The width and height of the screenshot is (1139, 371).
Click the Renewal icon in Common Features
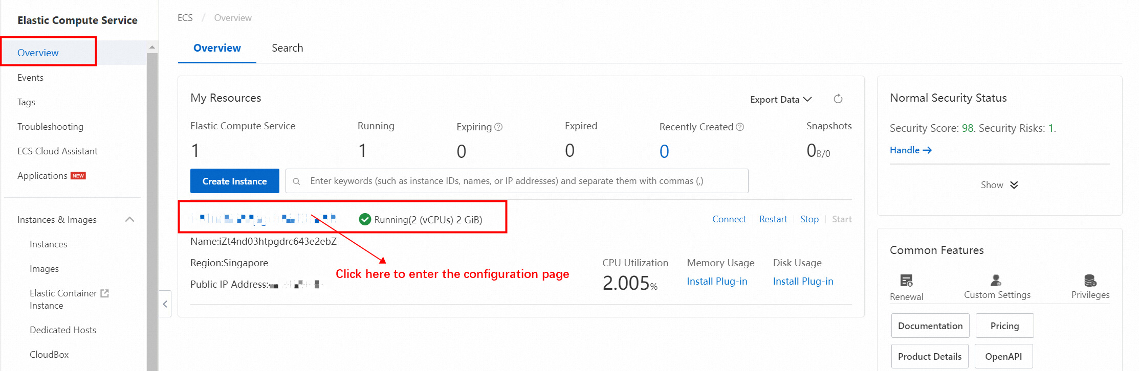click(x=906, y=281)
